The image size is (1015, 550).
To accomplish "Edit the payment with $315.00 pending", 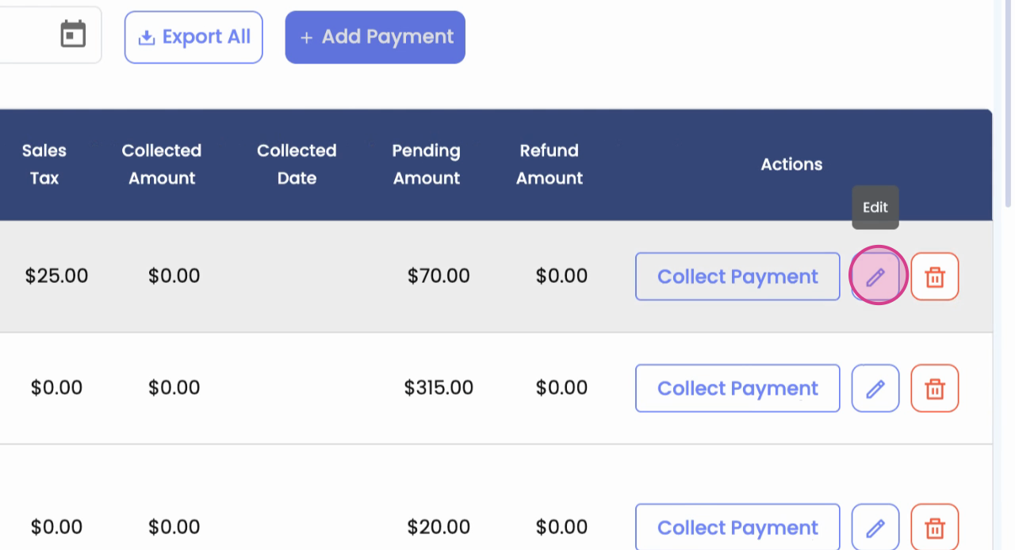I will (875, 388).
